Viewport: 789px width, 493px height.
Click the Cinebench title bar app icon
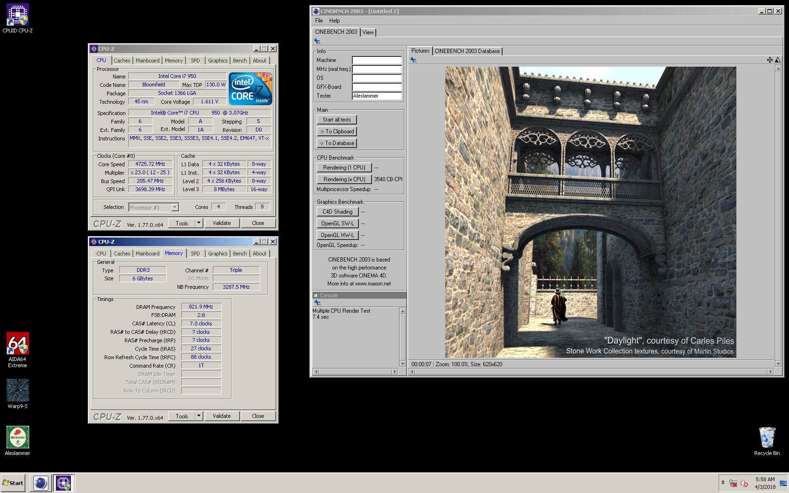pyautogui.click(x=316, y=11)
